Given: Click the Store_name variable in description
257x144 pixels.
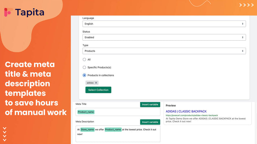Looking at the screenshot, I should coord(88,130).
